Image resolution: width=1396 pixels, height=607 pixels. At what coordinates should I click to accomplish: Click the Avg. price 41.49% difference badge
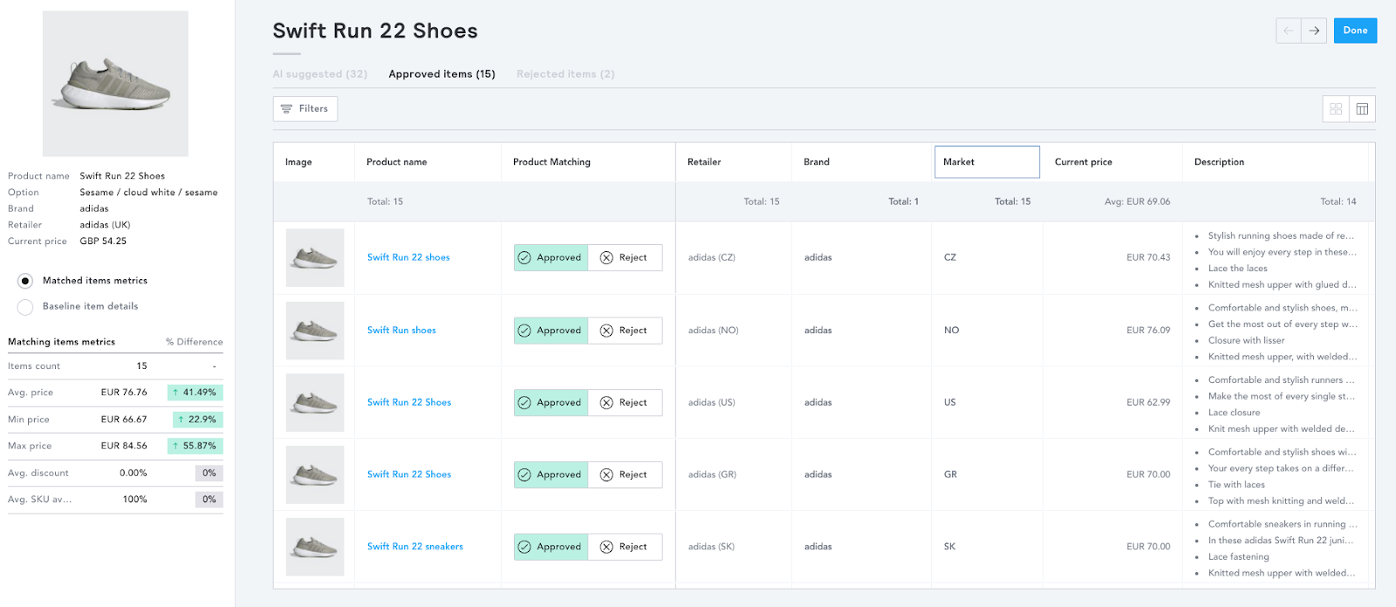[x=195, y=392]
